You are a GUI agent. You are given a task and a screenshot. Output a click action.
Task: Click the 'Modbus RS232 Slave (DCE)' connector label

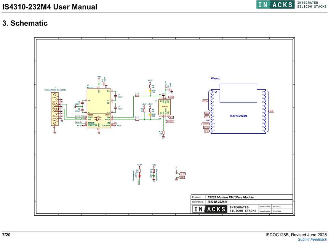(x=55, y=90)
